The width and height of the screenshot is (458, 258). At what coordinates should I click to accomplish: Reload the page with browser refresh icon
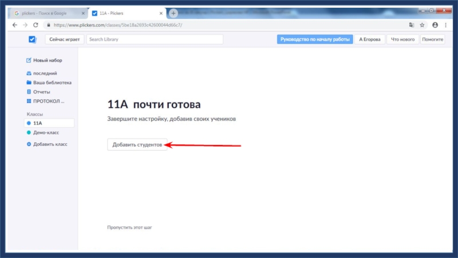35,25
